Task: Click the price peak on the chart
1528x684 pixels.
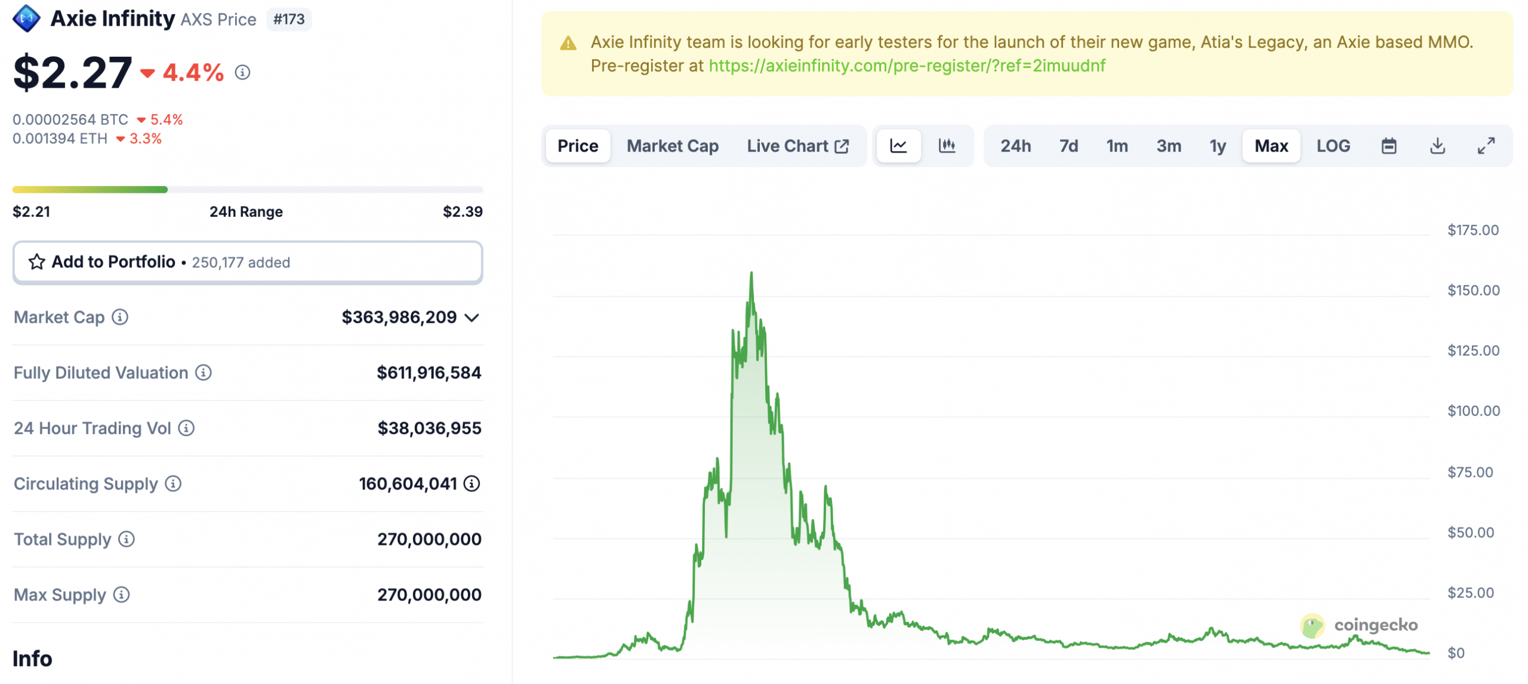Action: coord(751,273)
